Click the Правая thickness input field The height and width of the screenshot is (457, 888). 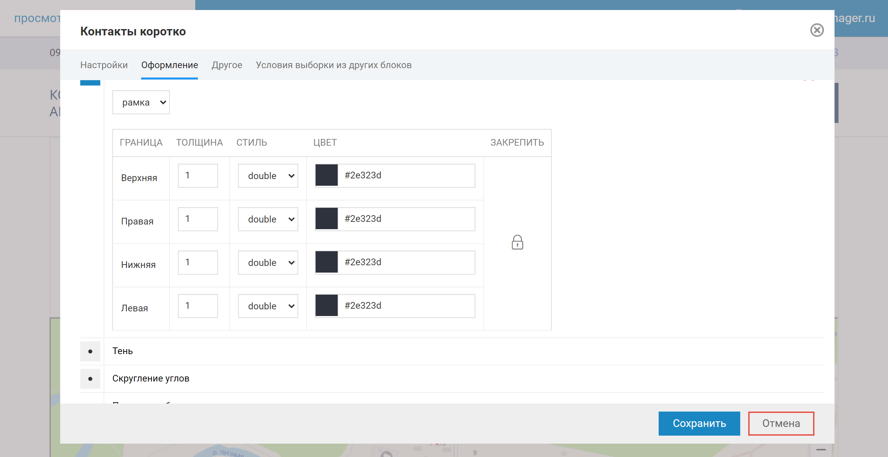198,219
